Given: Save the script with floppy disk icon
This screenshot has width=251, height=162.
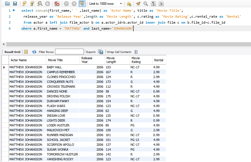Looking at the screenshot, I should (15, 3).
